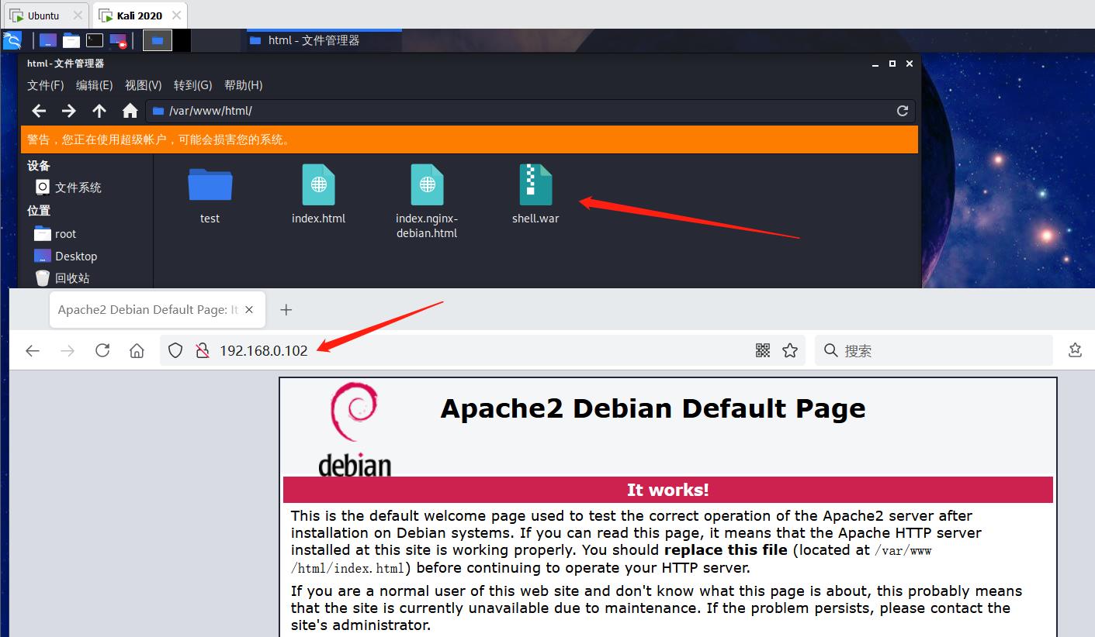Go forward in file manager
The height and width of the screenshot is (637, 1095).
point(69,111)
